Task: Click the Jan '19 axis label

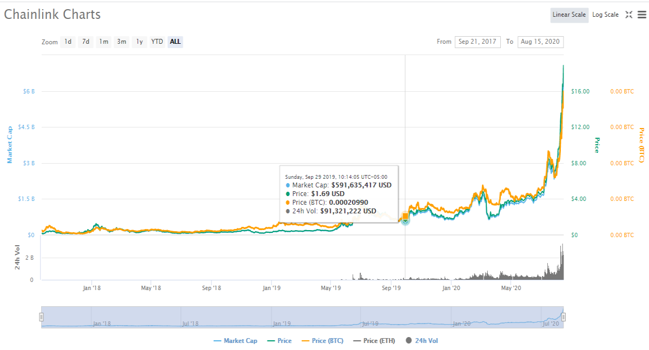Action: coord(271,288)
